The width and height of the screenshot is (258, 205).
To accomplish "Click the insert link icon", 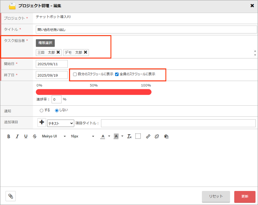I will [x=148, y=136].
